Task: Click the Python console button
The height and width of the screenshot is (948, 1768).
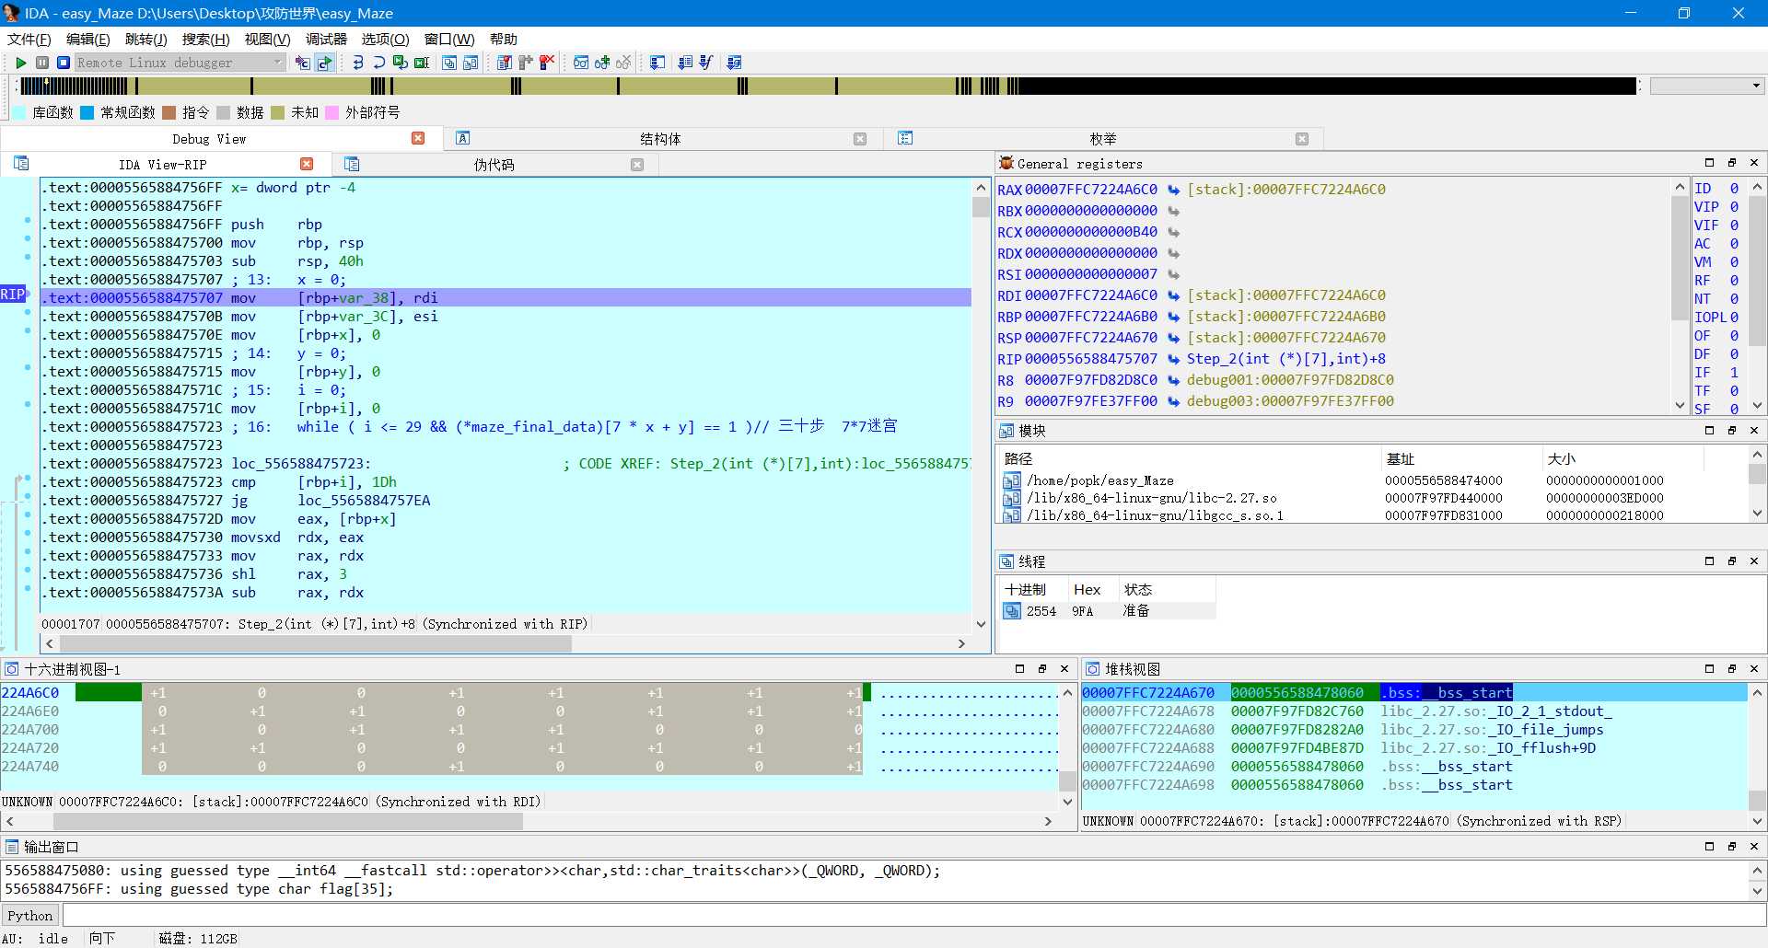Action: (x=30, y=915)
